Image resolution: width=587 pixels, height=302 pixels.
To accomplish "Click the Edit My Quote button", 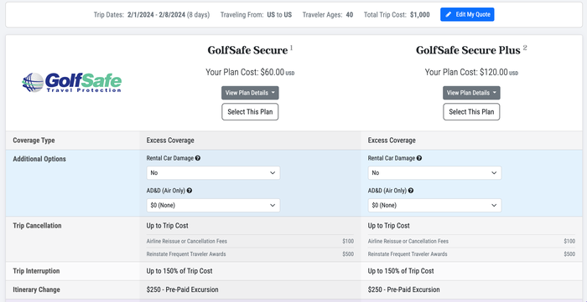I will point(467,14).
